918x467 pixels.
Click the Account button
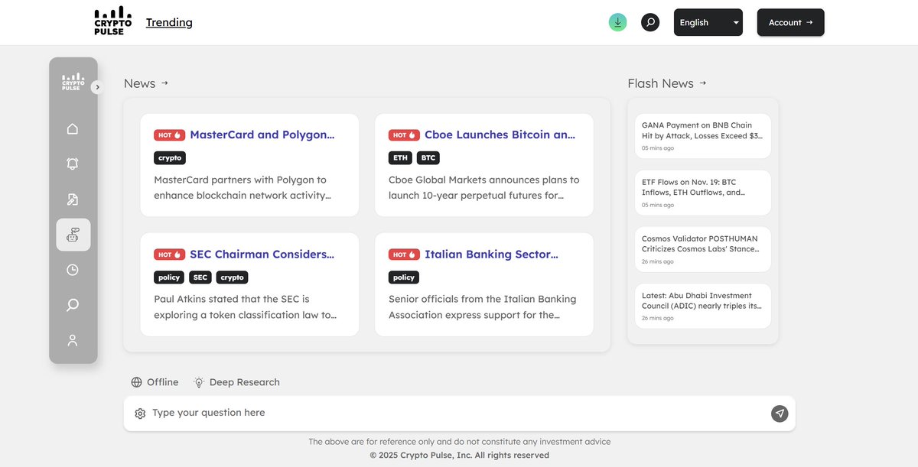pyautogui.click(x=791, y=22)
